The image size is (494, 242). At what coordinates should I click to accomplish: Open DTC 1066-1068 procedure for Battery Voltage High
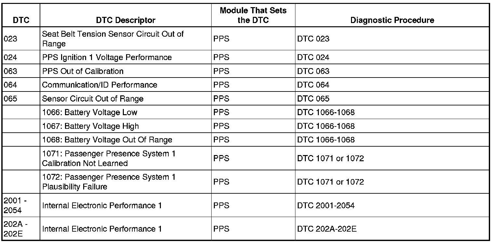click(326, 126)
